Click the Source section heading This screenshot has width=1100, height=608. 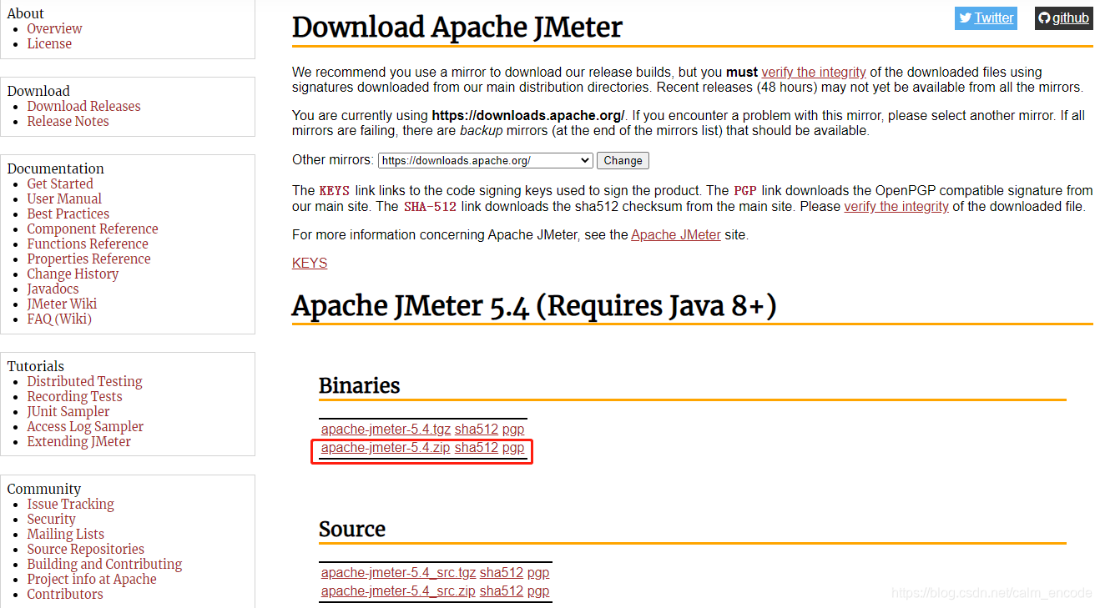pos(352,530)
